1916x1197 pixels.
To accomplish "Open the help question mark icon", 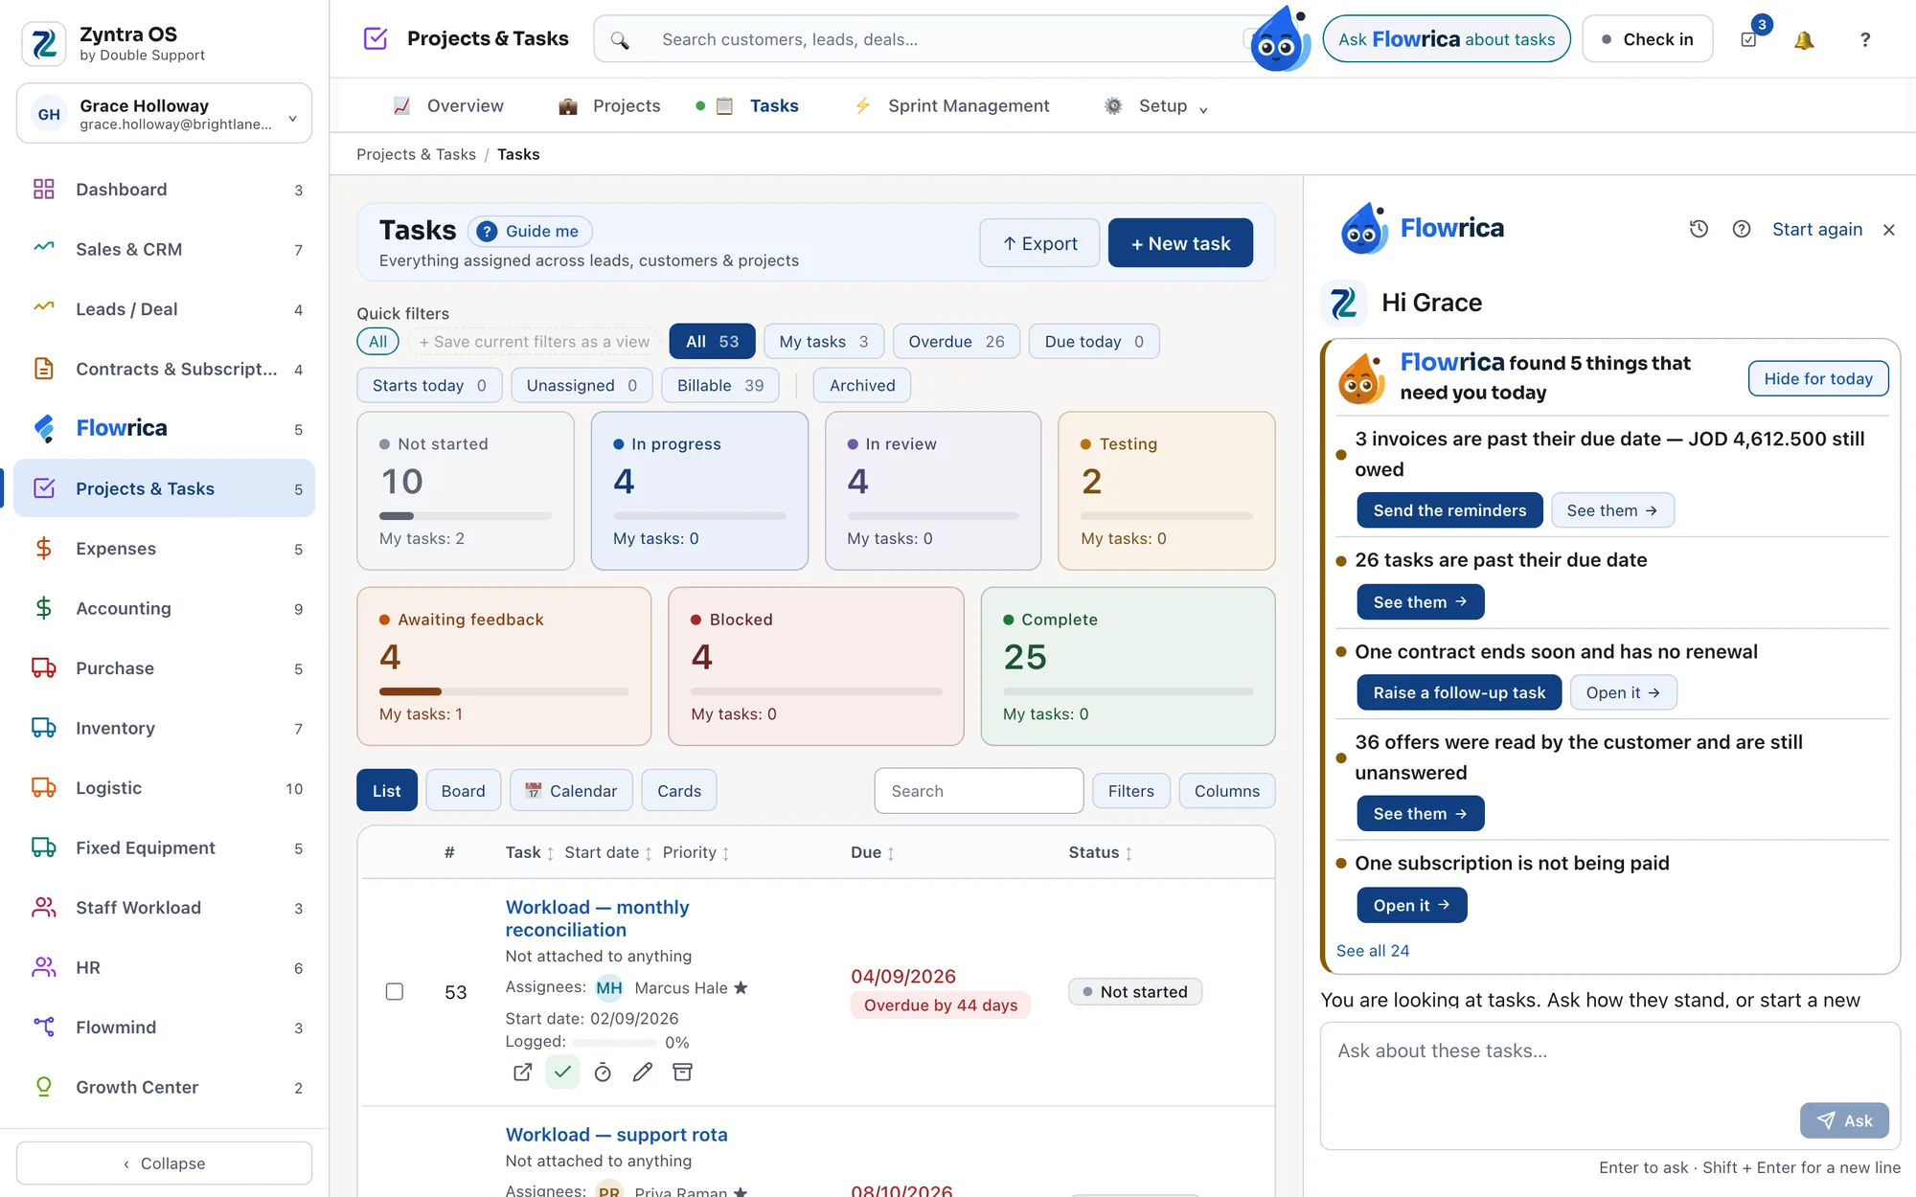I will coord(1864,39).
